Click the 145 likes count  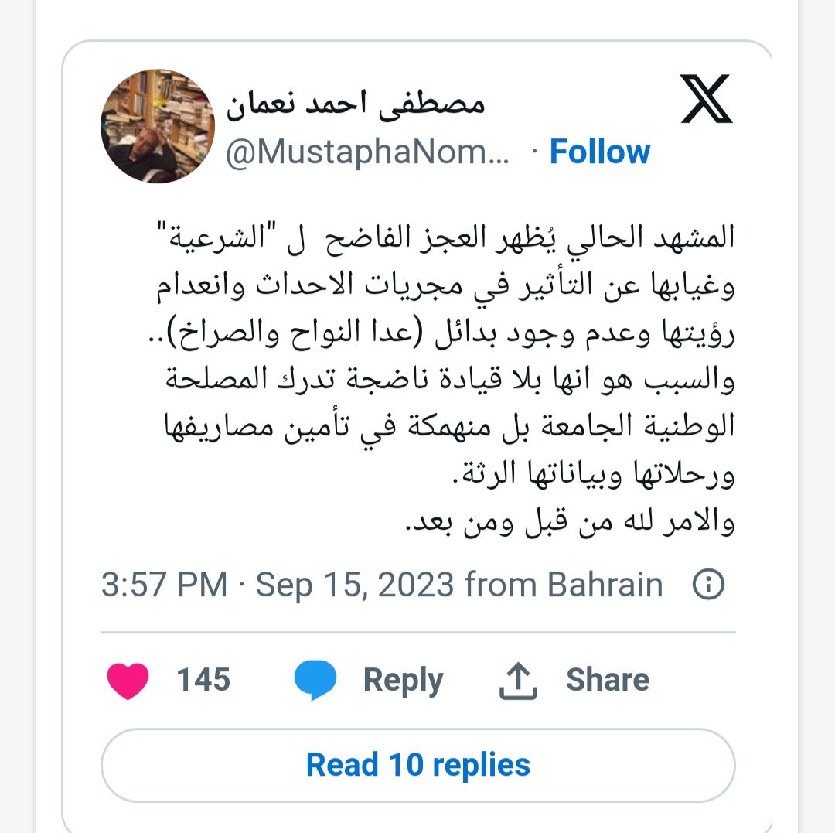pos(203,680)
